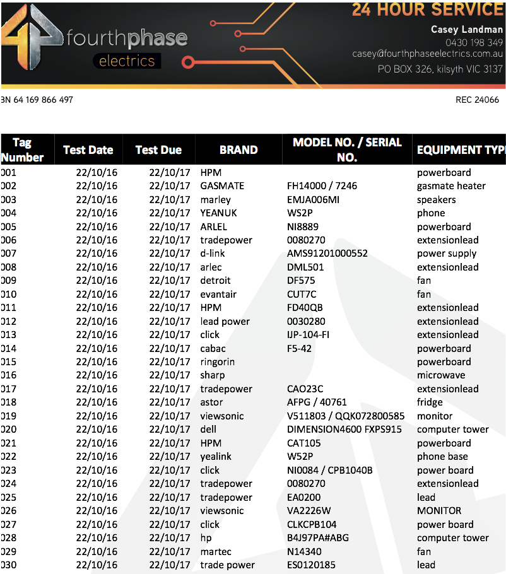Select the 'REC 24066' licence number
This screenshot has width=506, height=574.
477,100
